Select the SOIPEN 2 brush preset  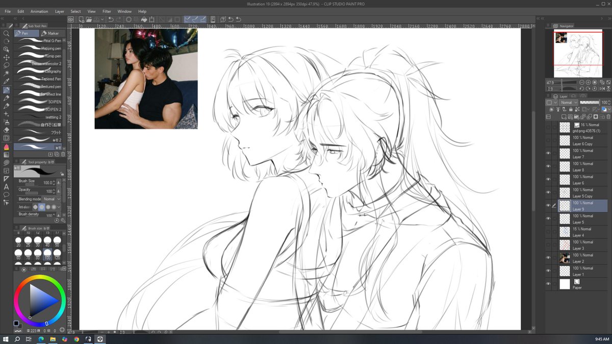[x=41, y=109]
